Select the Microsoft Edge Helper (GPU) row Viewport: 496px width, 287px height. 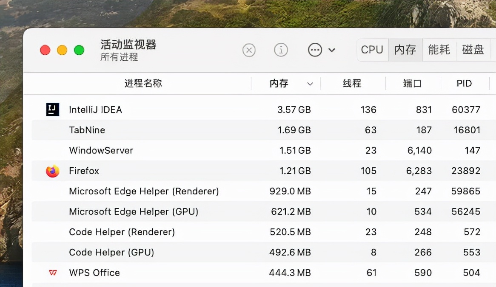click(x=170, y=211)
